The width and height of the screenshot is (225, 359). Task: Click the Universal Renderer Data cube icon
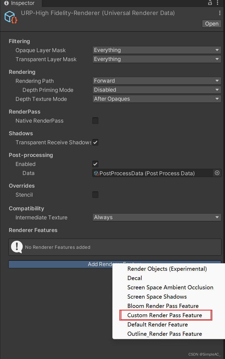(10, 17)
